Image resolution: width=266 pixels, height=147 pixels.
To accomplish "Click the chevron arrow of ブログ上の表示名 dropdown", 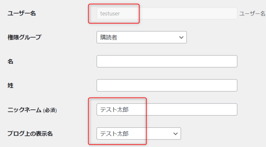I will pyautogui.click(x=175, y=134).
